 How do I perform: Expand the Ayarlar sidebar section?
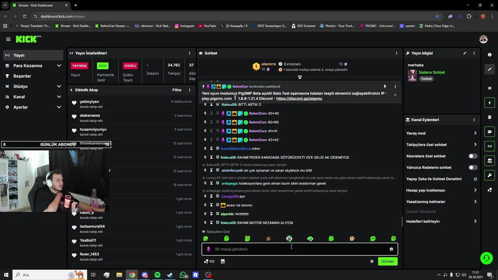click(x=59, y=107)
